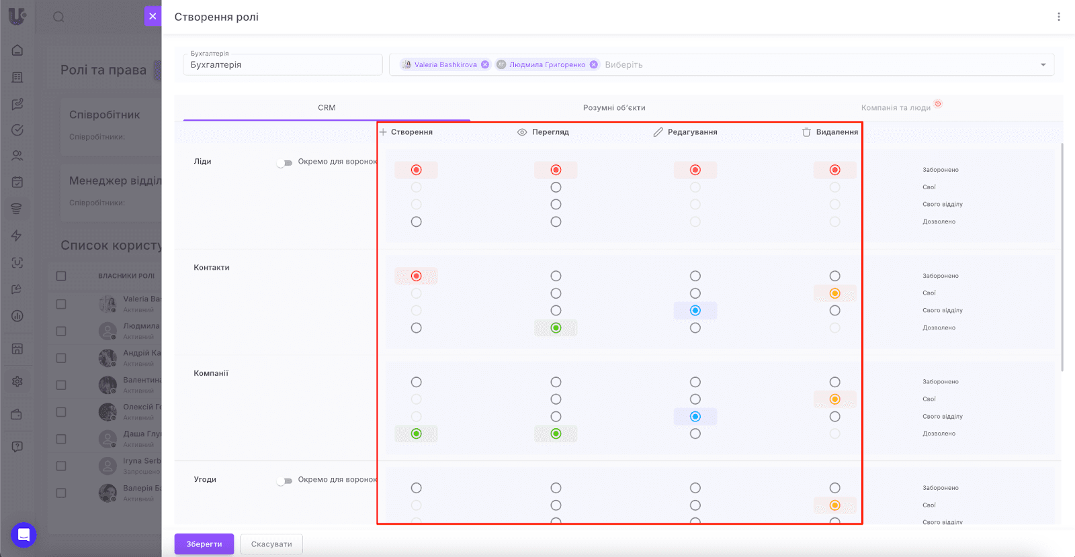Go to home icon in sidebar
Screen dimensions: 1075x557
(x=17, y=50)
